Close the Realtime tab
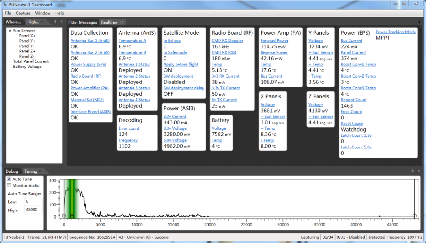The width and height of the screenshot is (426, 243). tap(122, 22)
